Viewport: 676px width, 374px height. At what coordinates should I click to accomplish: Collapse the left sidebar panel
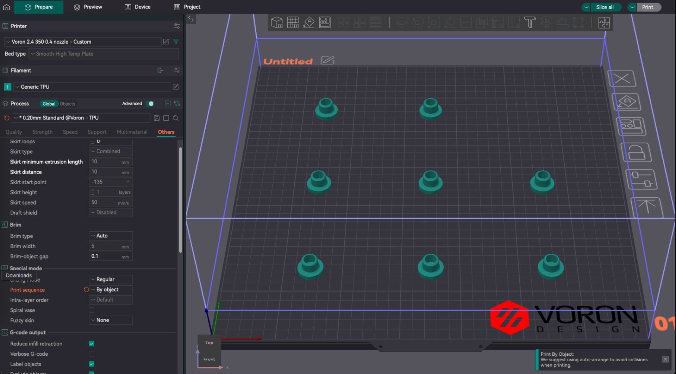(191, 19)
